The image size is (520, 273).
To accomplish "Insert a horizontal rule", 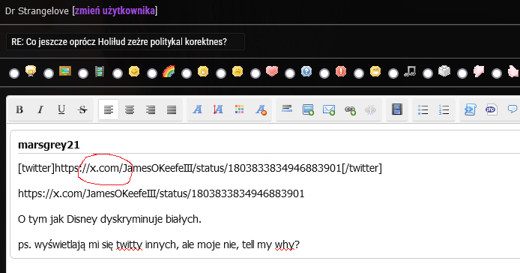I will coord(287,109).
